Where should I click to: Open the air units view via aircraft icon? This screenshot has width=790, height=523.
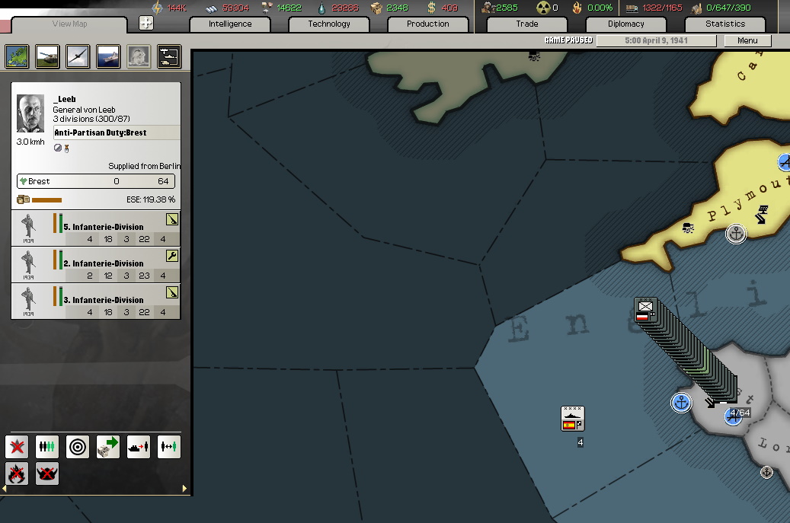pyautogui.click(x=78, y=56)
